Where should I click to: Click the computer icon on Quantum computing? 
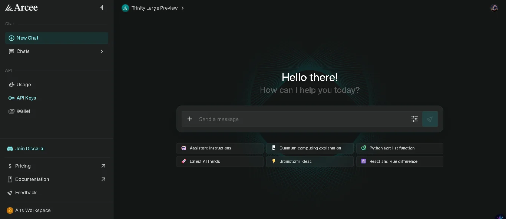point(274,148)
